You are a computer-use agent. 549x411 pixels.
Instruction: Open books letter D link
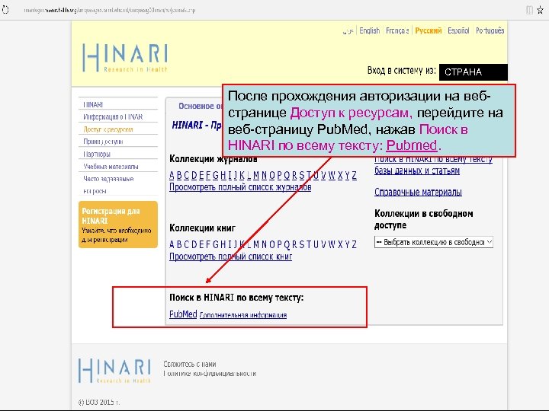pyautogui.click(x=194, y=244)
